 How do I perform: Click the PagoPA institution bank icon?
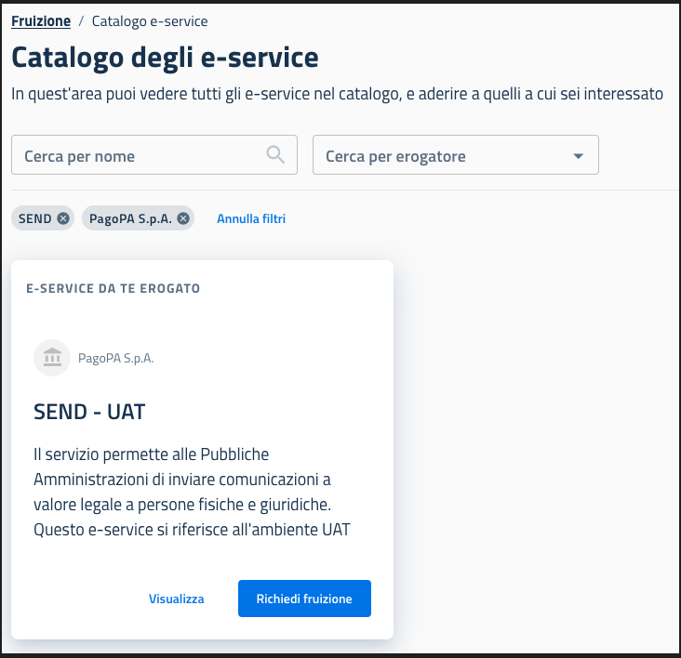click(x=52, y=358)
